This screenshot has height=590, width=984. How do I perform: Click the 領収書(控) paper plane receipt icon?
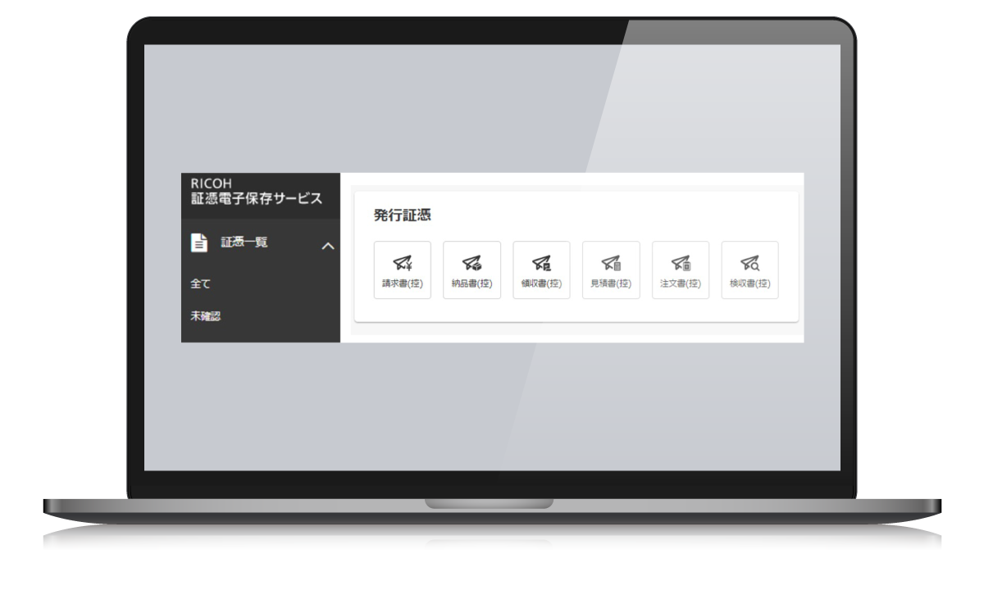pos(541,263)
